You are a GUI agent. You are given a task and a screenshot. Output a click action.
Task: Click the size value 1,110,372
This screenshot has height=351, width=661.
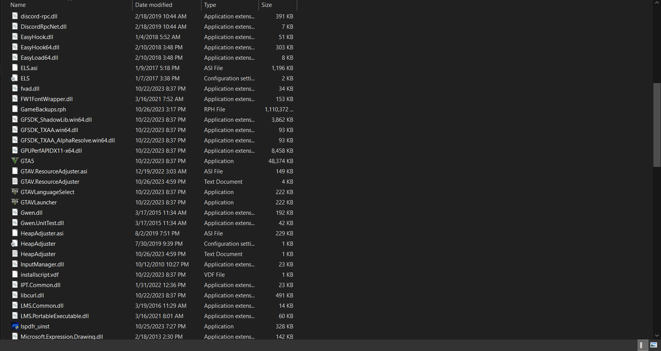point(279,109)
